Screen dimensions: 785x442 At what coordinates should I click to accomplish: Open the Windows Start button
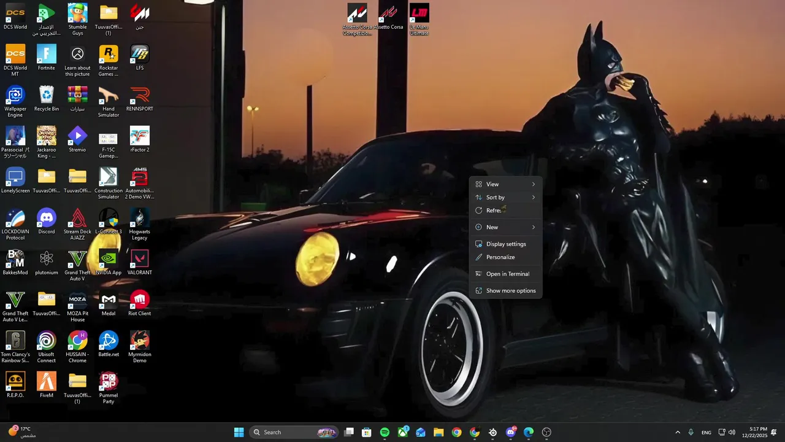[239, 432]
